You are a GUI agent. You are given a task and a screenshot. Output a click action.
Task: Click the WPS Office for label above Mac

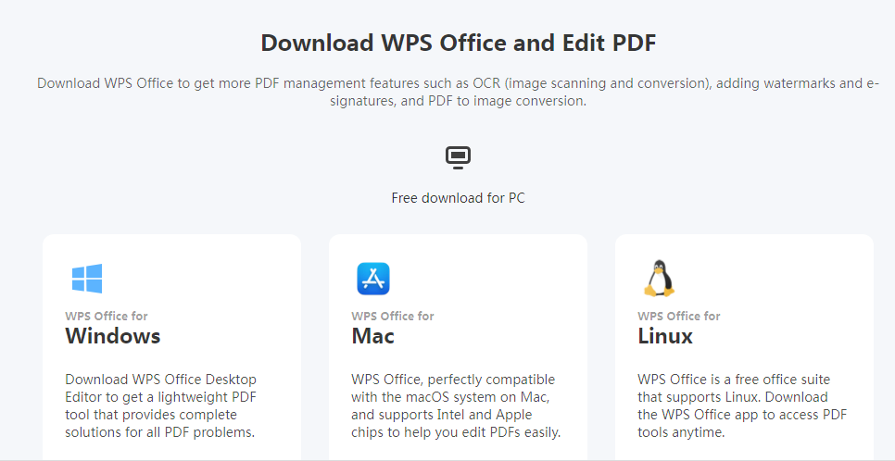393,316
